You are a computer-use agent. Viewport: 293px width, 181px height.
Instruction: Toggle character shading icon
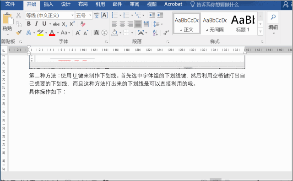(97, 33)
